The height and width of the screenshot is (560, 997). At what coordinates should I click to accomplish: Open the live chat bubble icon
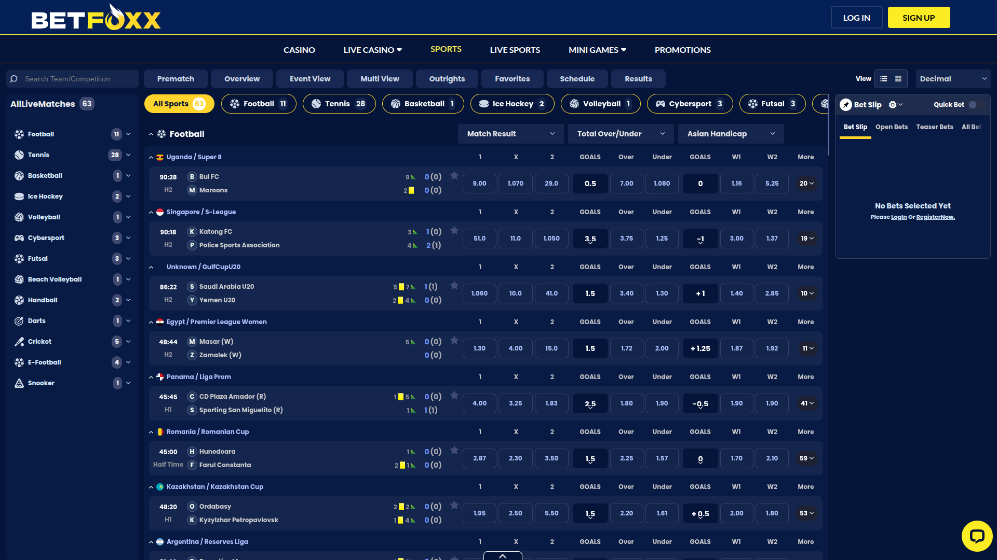pos(977,536)
